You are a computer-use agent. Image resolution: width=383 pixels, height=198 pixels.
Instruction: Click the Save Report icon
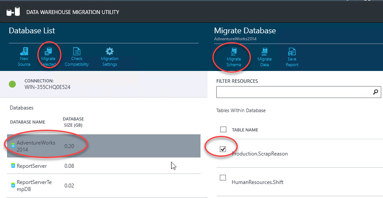[x=292, y=52]
